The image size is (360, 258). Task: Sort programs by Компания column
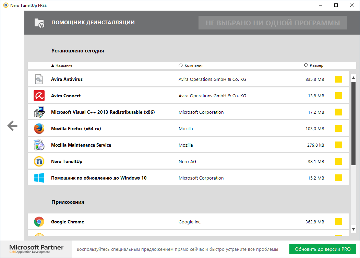point(193,65)
